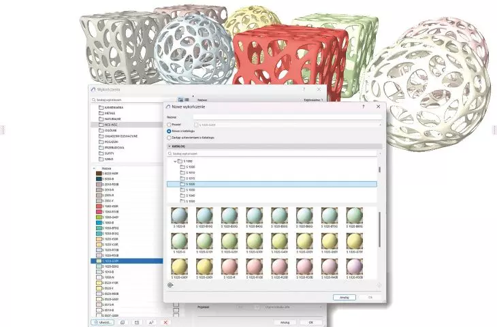Screen dimensions: 497x327
Task: Select catalog folder S 1040
Action: coord(188,196)
